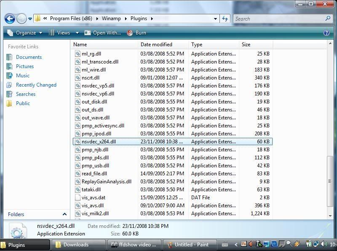Click the vertical scrollbar thumb

pos(330,181)
